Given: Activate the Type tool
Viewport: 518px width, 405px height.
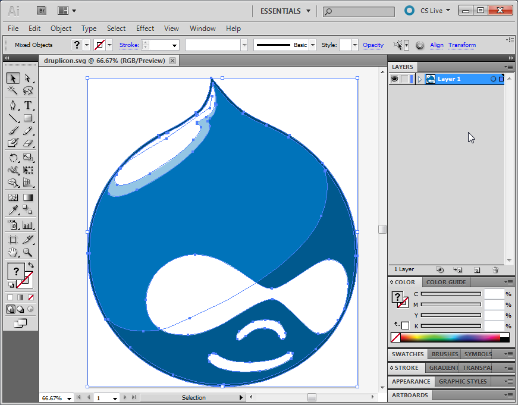Looking at the screenshot, I should coord(27,105).
